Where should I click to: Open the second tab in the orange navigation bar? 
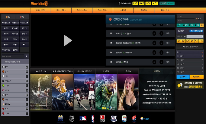click(61, 10)
